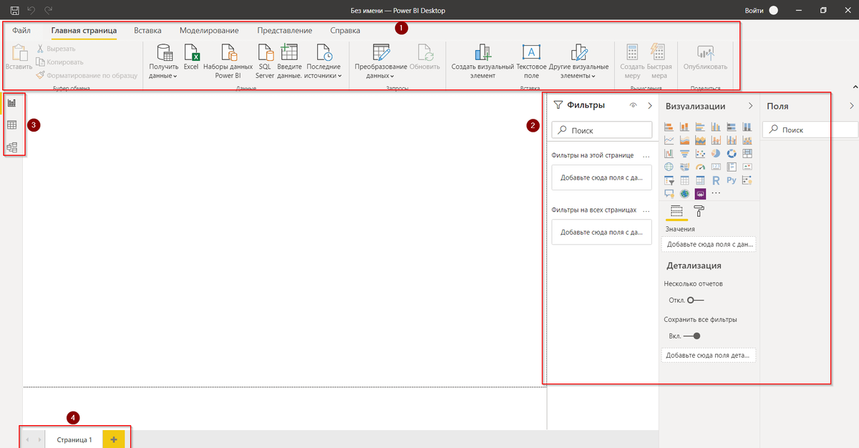Select the pie chart visual
The height and width of the screenshot is (448, 859).
tap(716, 153)
